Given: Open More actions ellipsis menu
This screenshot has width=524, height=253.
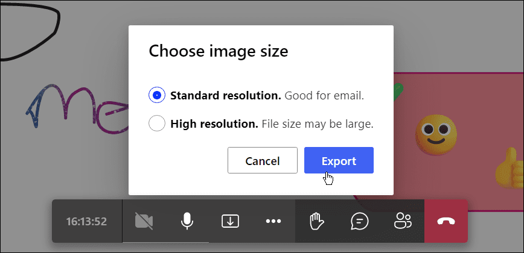Looking at the screenshot, I should [x=273, y=221].
